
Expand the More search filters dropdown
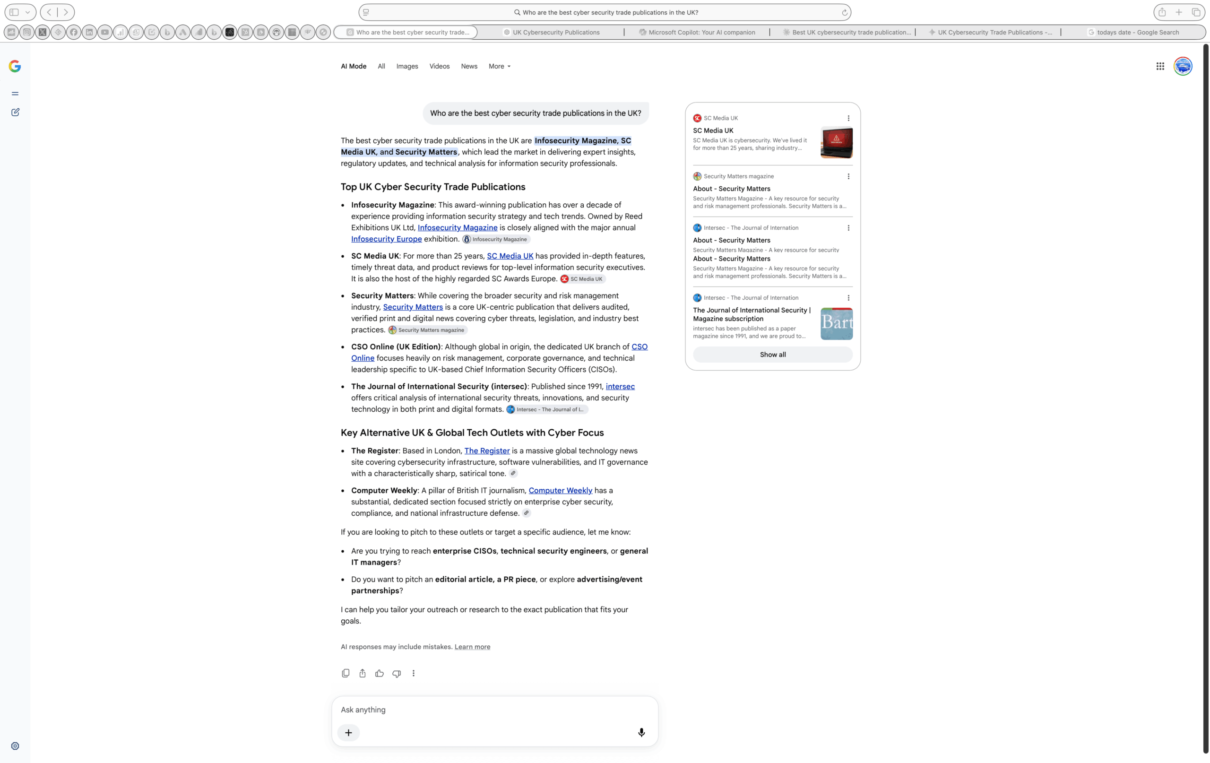click(x=500, y=66)
